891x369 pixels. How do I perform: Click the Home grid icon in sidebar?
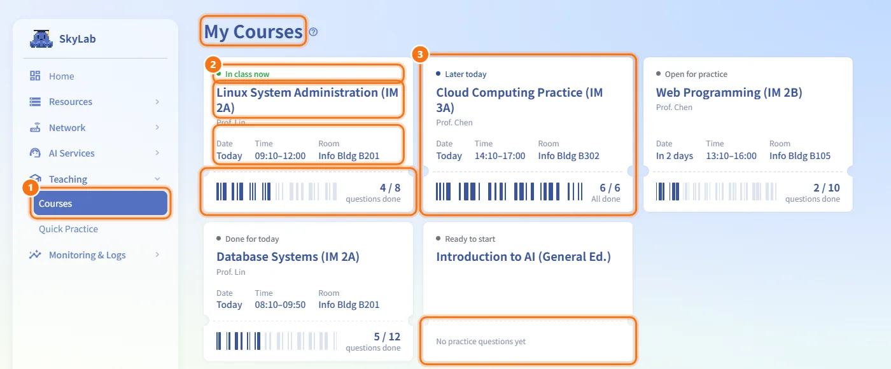[35, 76]
